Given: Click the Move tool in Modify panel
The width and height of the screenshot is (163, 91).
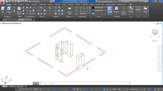Looking at the screenshot, I should 56,8.
